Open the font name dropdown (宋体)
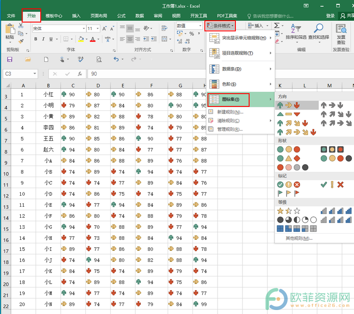 point(84,29)
